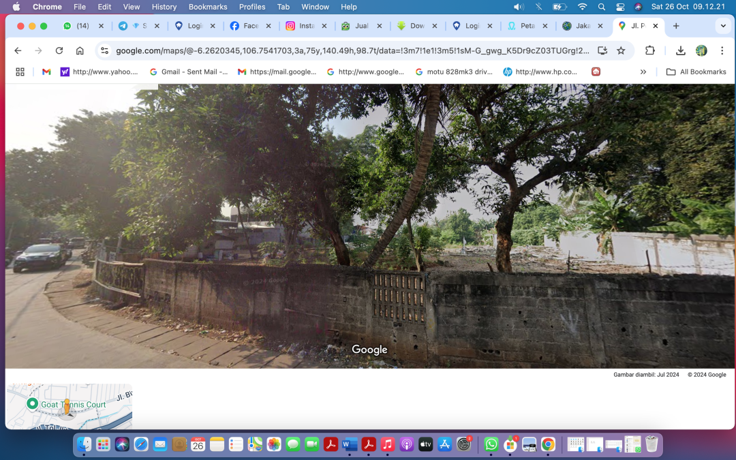Click the site information icon in address bar
The height and width of the screenshot is (460, 736).
pyautogui.click(x=104, y=50)
